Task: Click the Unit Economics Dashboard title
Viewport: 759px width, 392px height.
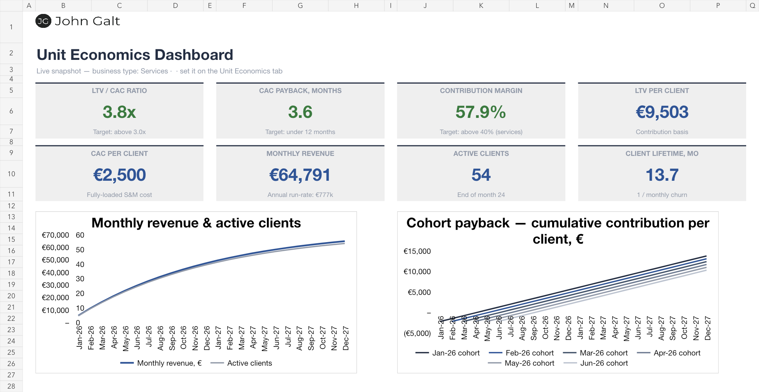Action: coord(135,55)
